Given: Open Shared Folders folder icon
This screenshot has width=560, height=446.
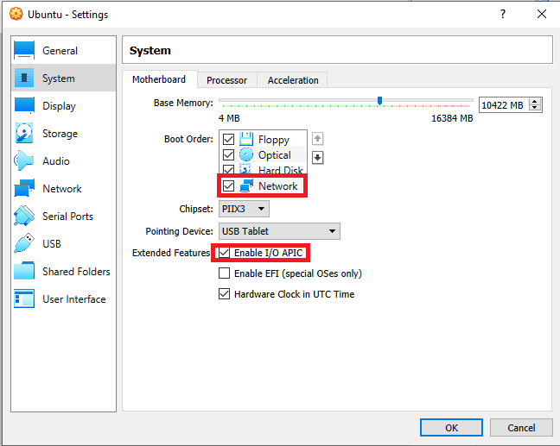Looking at the screenshot, I should 24,271.
